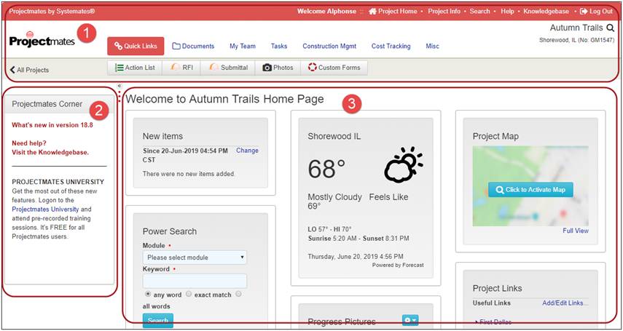Screen dimensions: 623x331
Task: Open What's new in version 18.8
Action: point(52,125)
